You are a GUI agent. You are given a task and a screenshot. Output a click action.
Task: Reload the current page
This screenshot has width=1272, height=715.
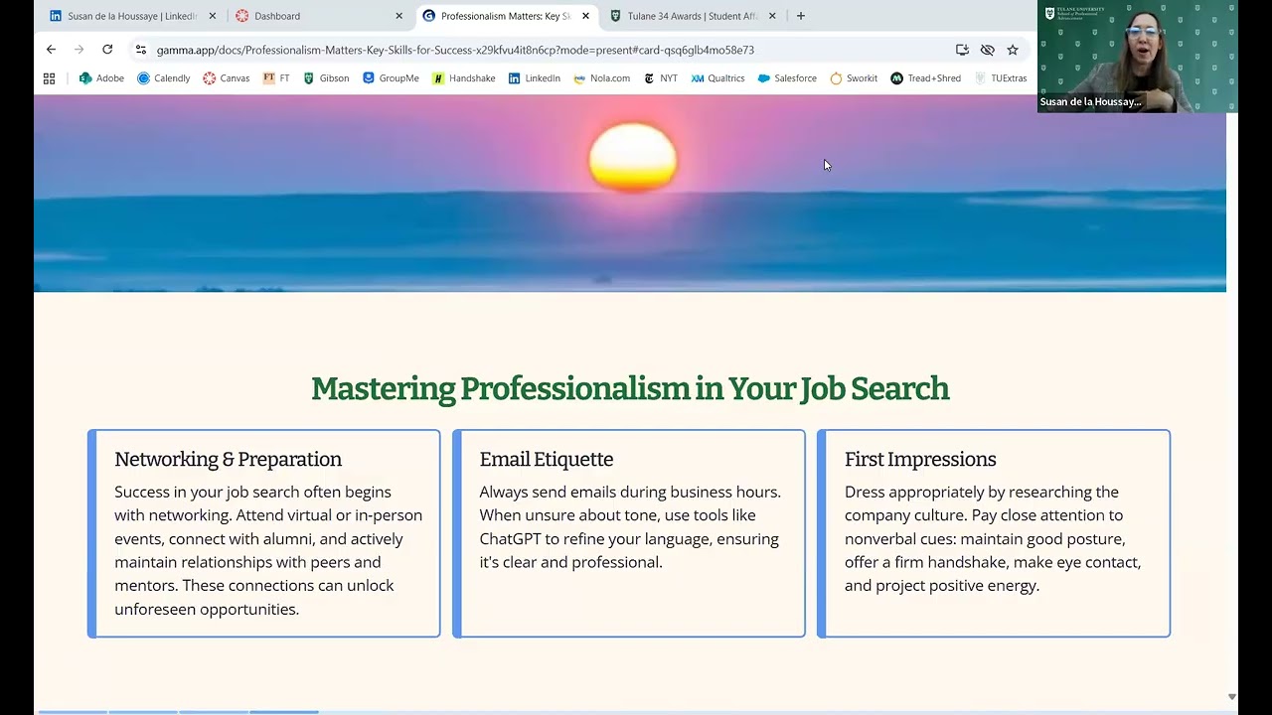click(x=107, y=50)
